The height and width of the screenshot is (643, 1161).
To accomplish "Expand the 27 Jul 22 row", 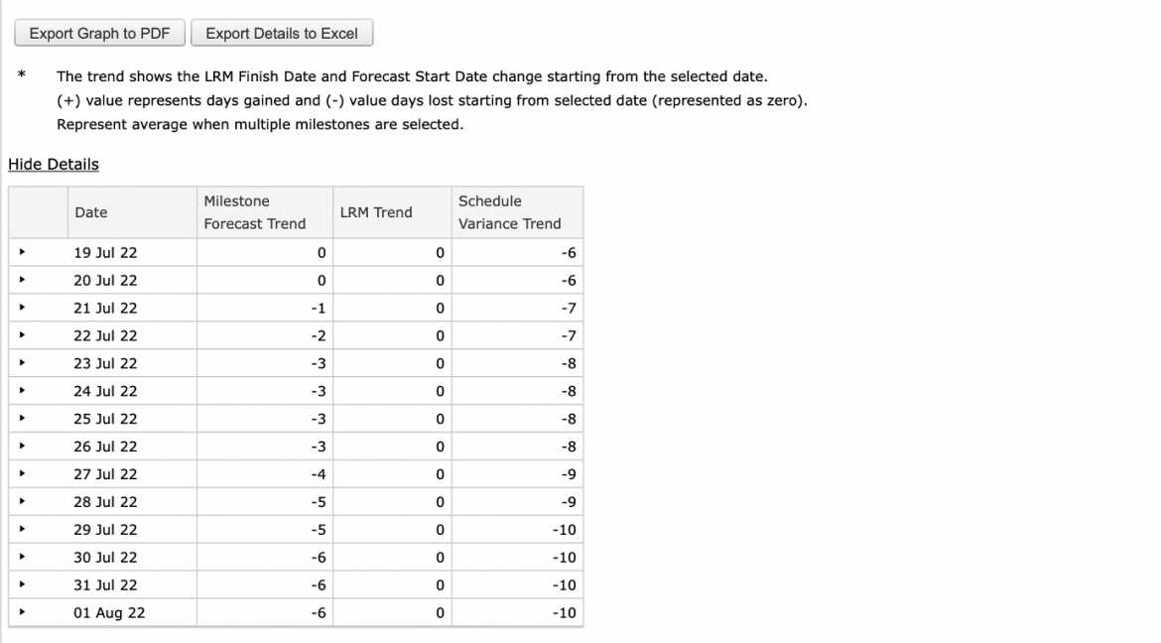I will 22,473.
